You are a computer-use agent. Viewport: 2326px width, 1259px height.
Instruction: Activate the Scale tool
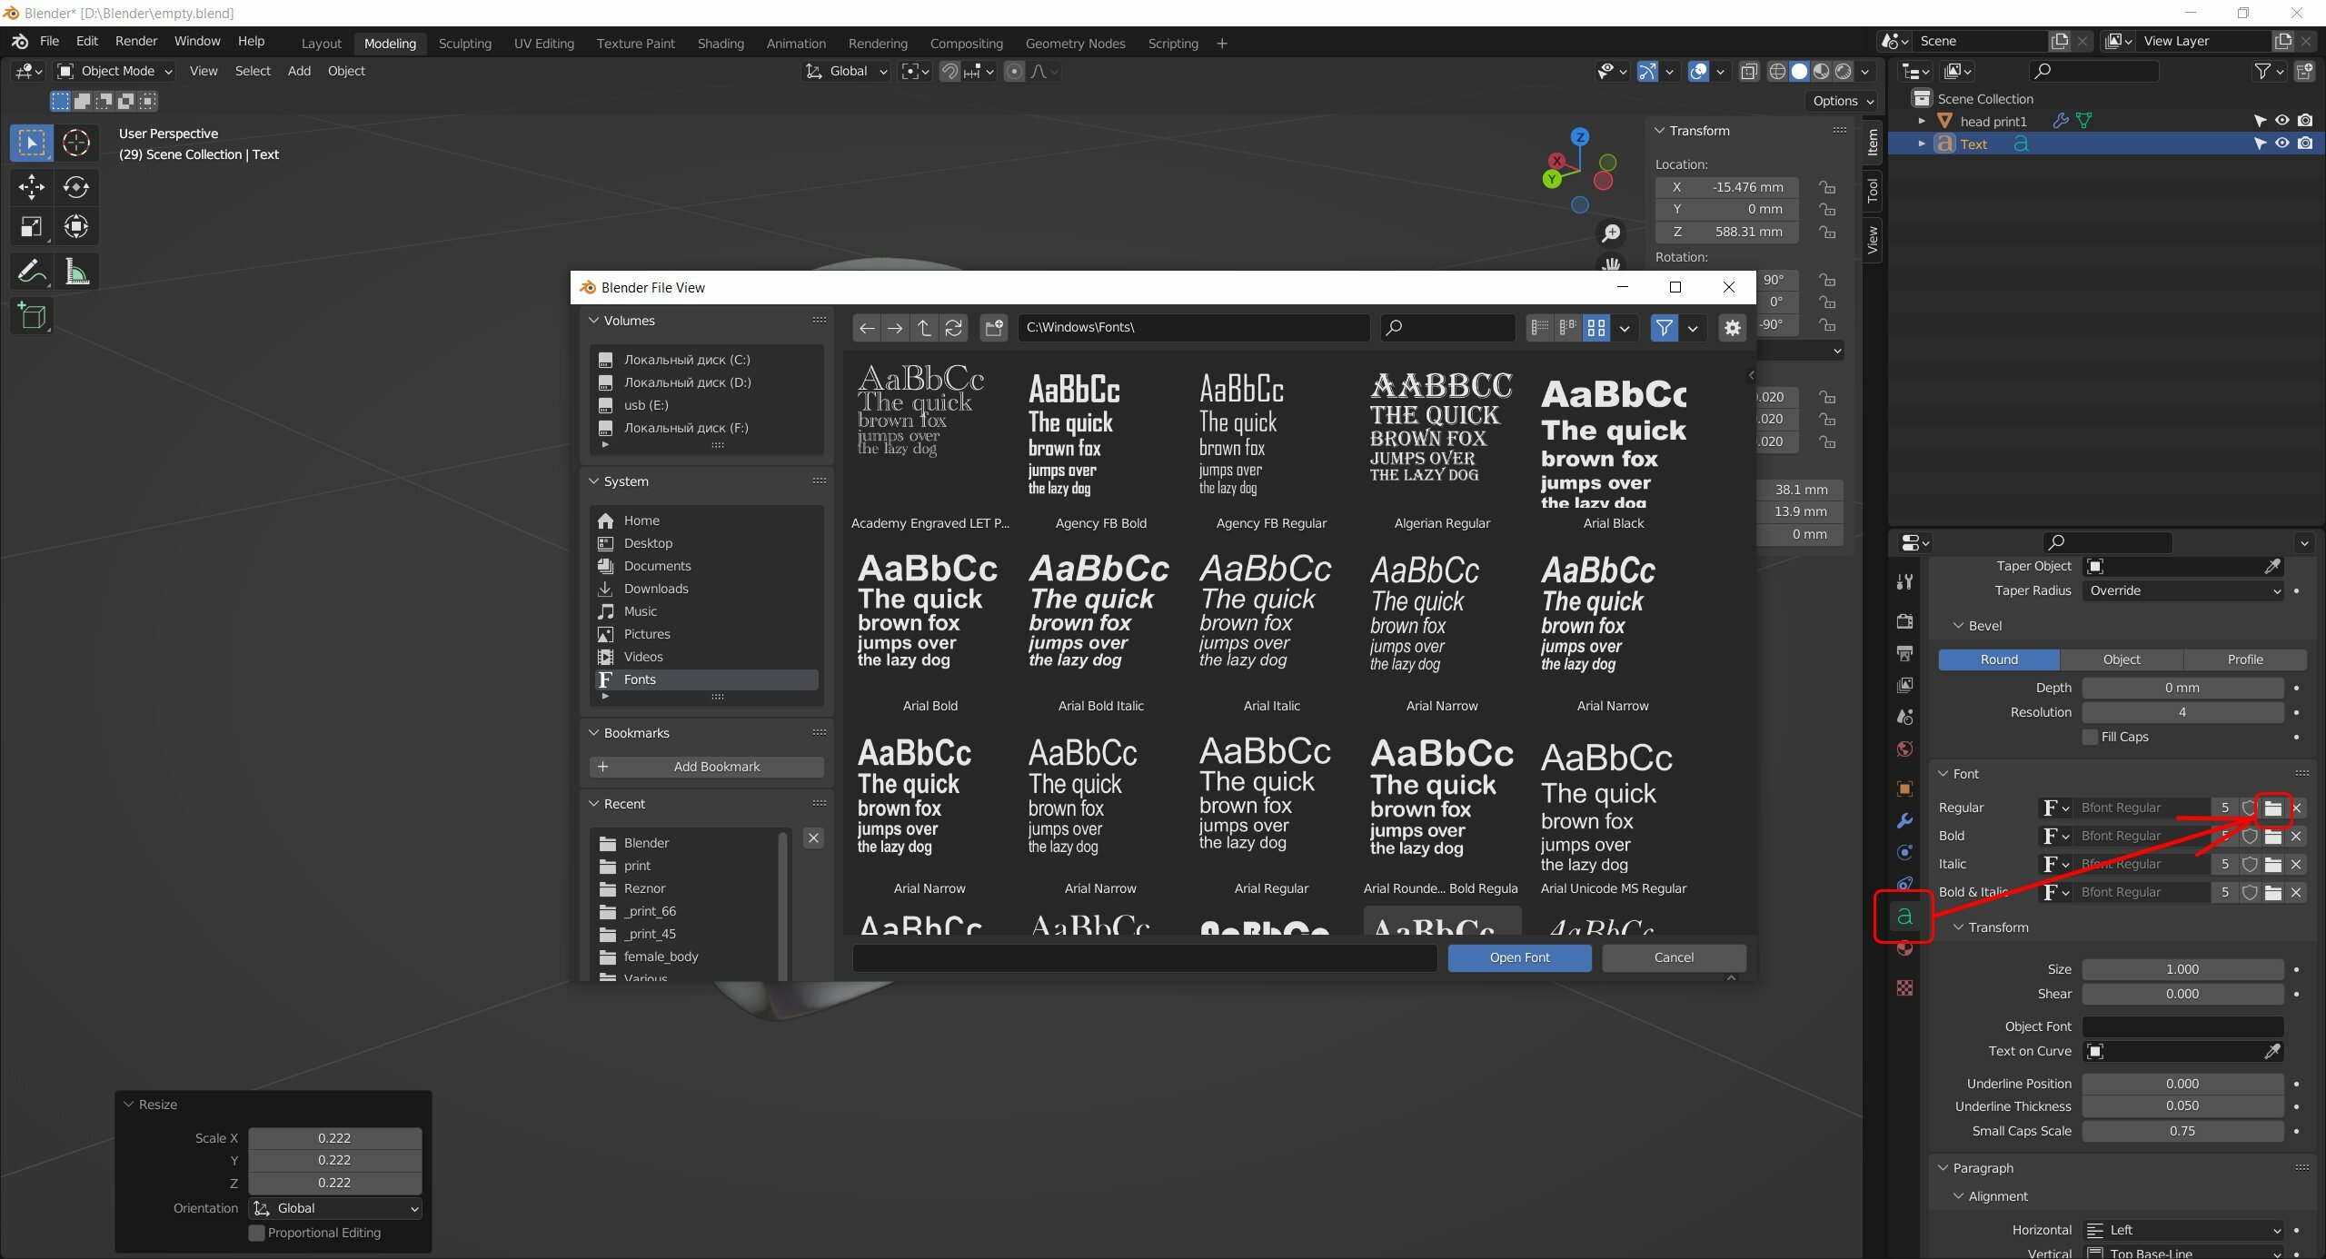click(32, 227)
